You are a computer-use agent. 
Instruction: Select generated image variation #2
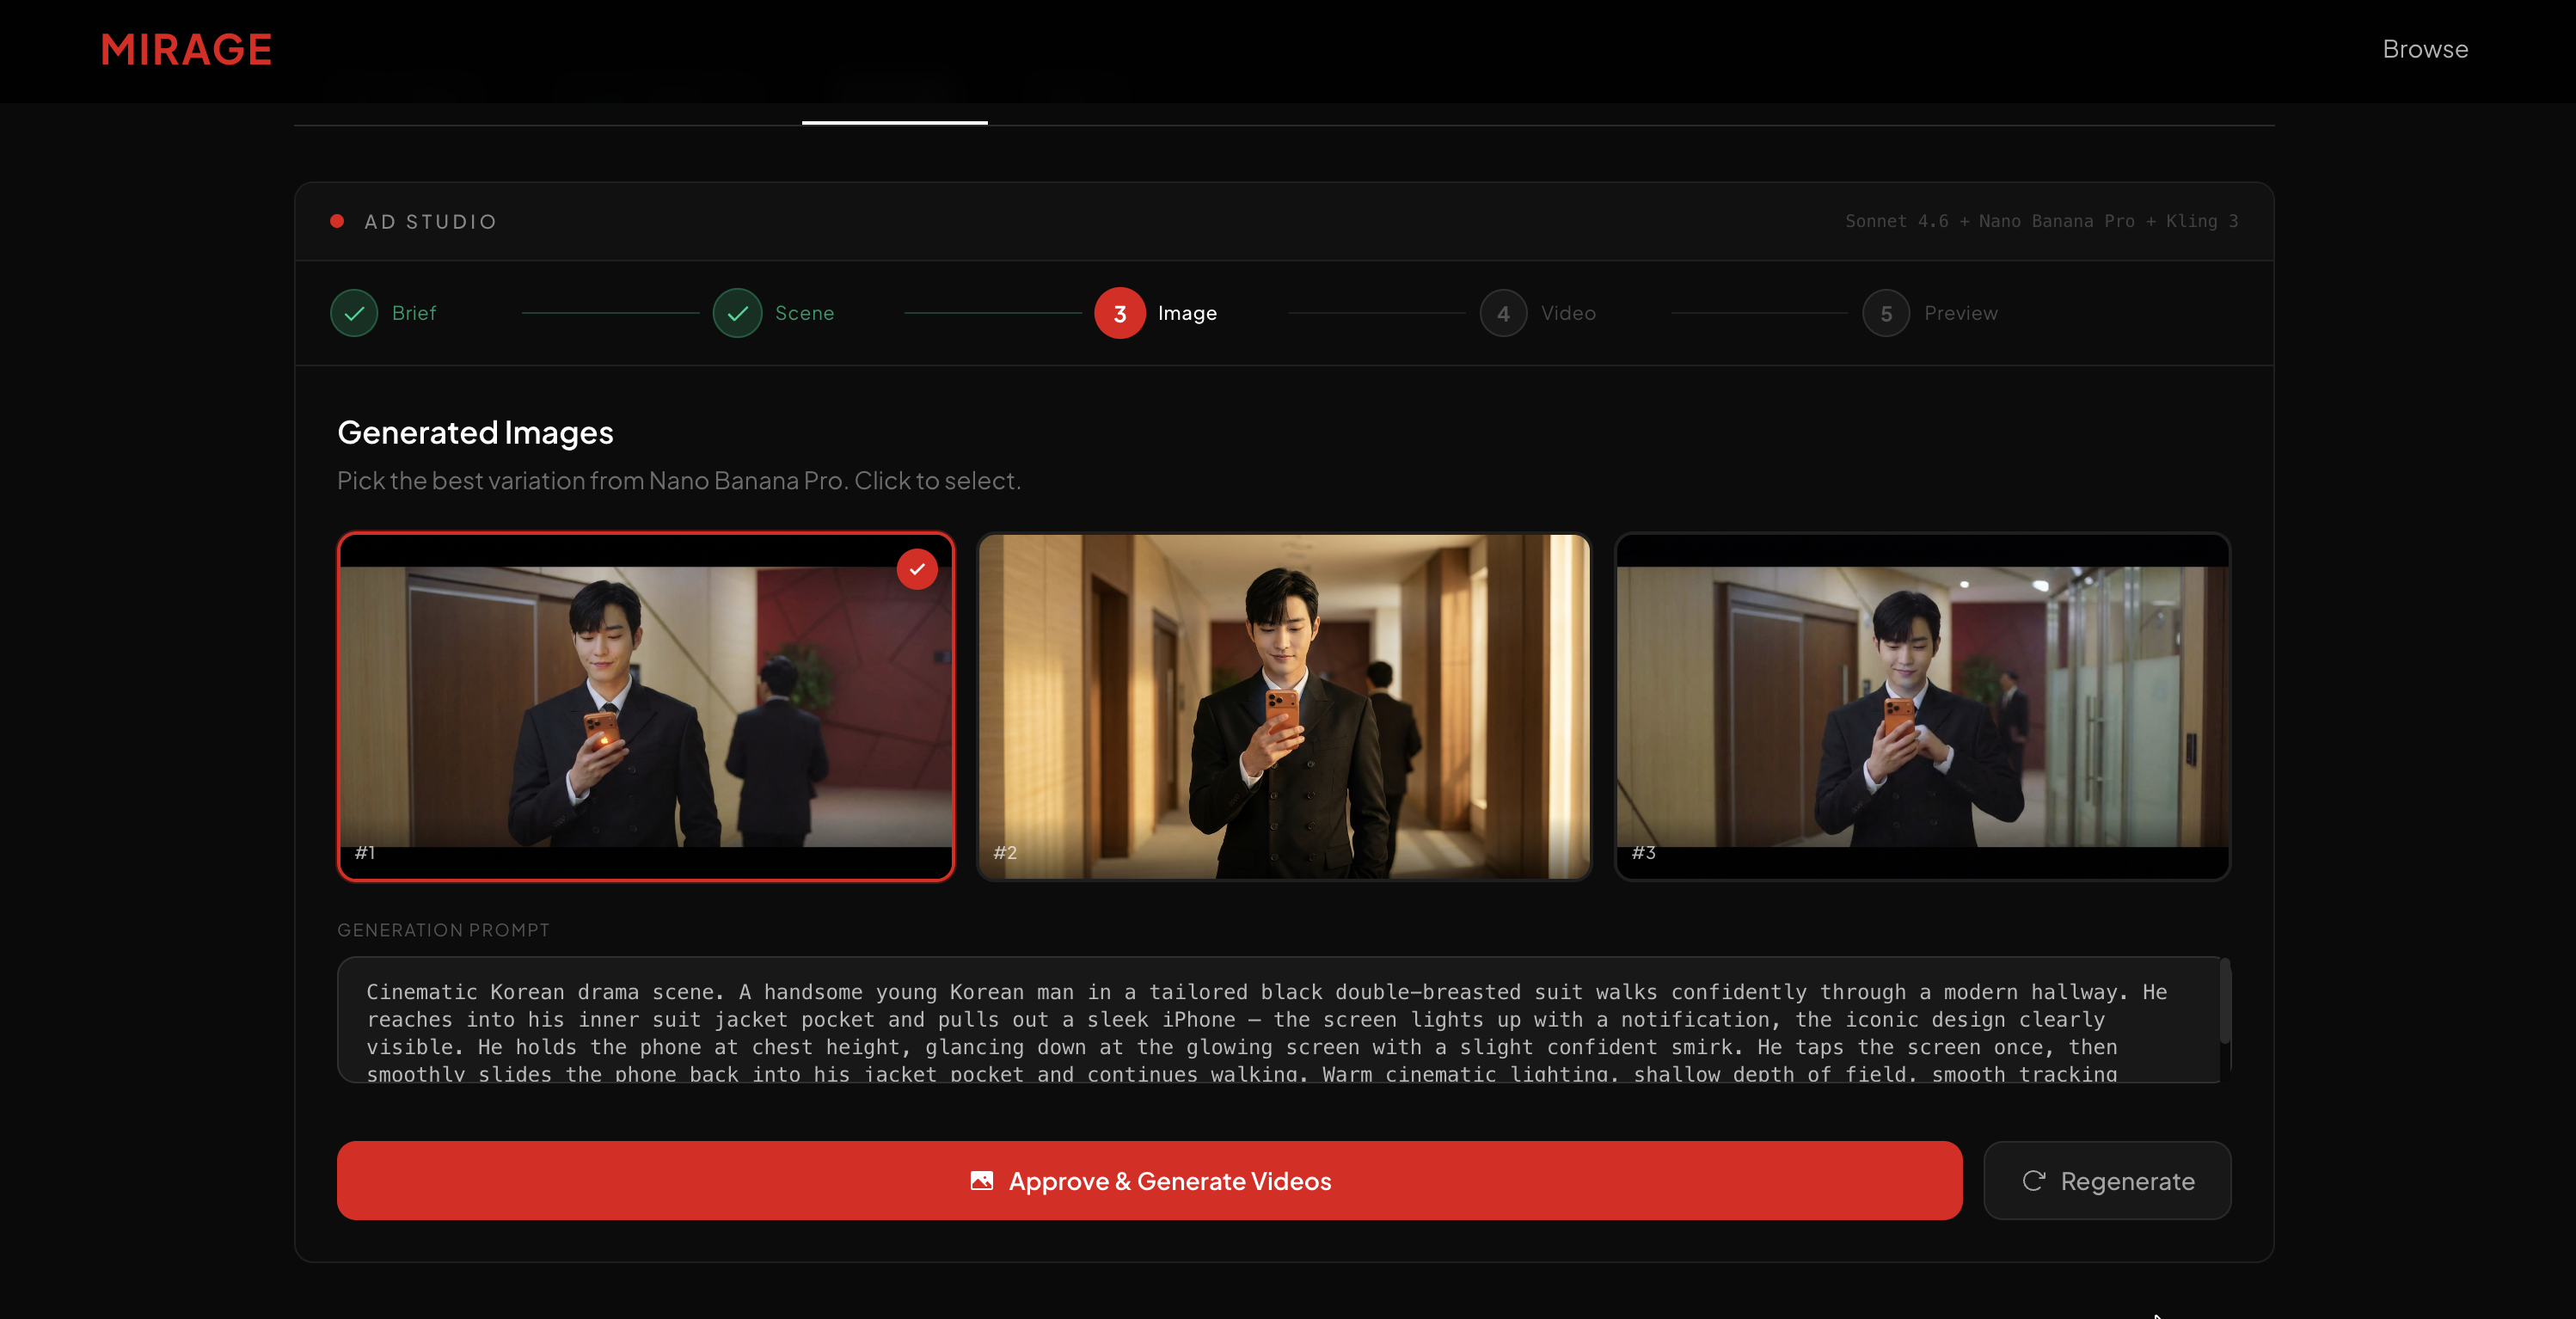tap(1283, 706)
